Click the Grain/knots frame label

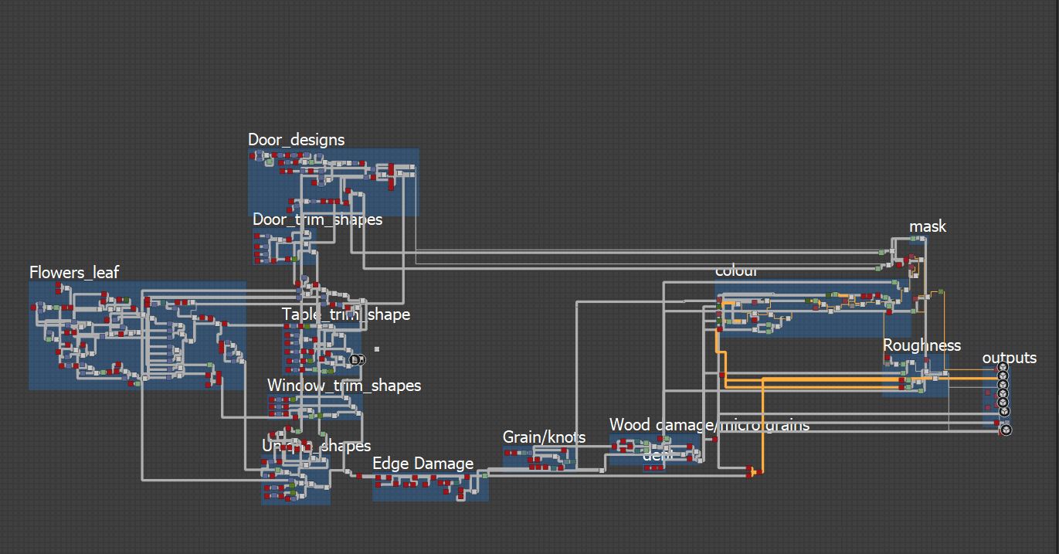coord(544,437)
